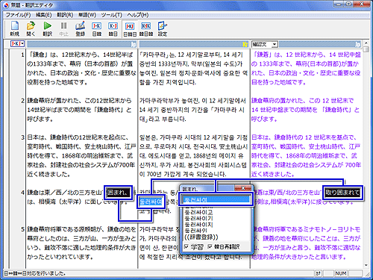Open the 編集(E) menu
This screenshot has height=280, width=373.
point(43,15)
